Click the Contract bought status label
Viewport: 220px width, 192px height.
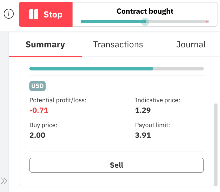(145, 12)
